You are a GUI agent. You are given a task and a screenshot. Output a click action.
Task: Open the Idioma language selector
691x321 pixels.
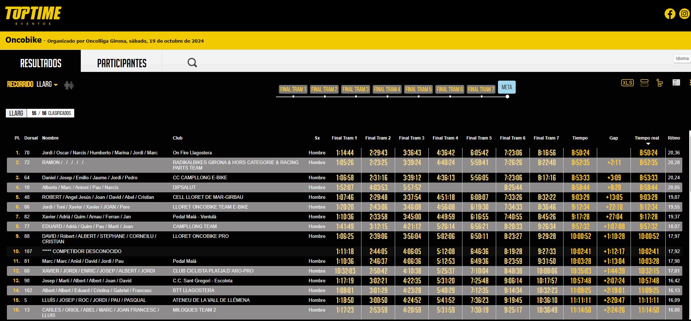pyautogui.click(x=682, y=59)
